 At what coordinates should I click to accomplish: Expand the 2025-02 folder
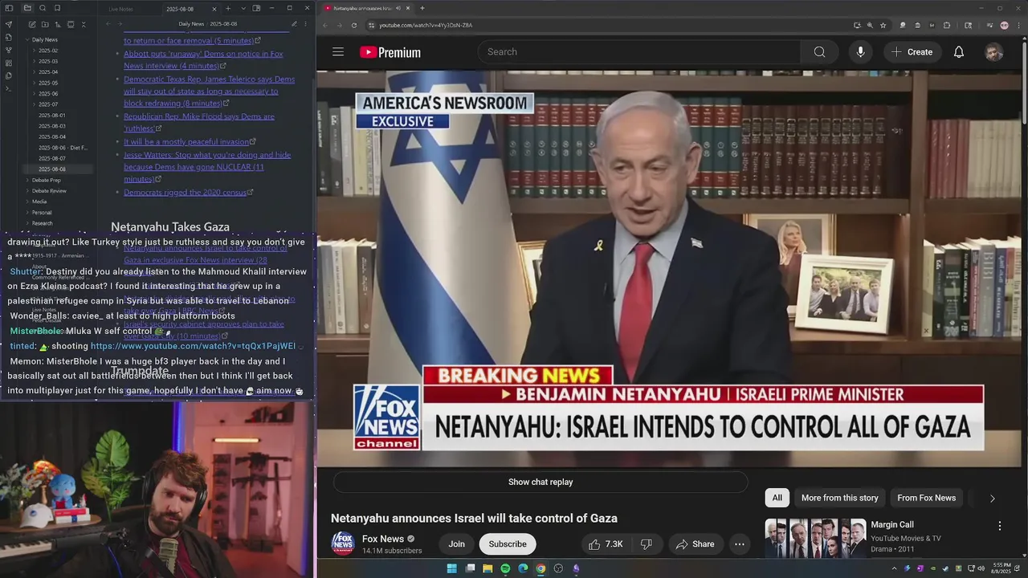click(35, 51)
